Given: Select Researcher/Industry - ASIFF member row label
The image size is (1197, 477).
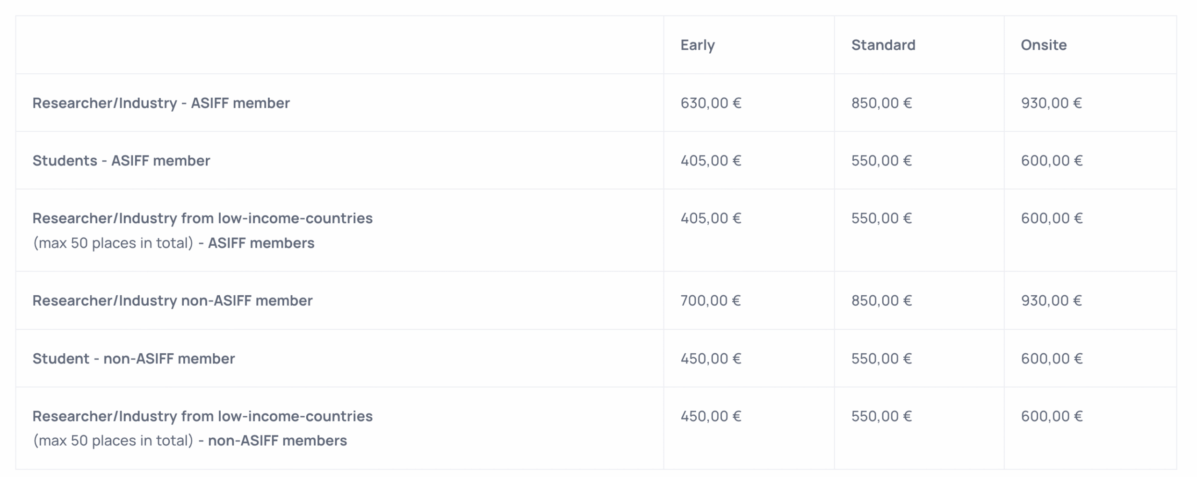Looking at the screenshot, I should [x=161, y=103].
